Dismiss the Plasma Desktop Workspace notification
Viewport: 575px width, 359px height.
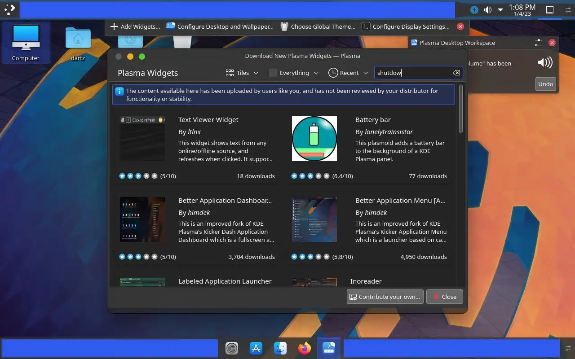click(x=552, y=43)
